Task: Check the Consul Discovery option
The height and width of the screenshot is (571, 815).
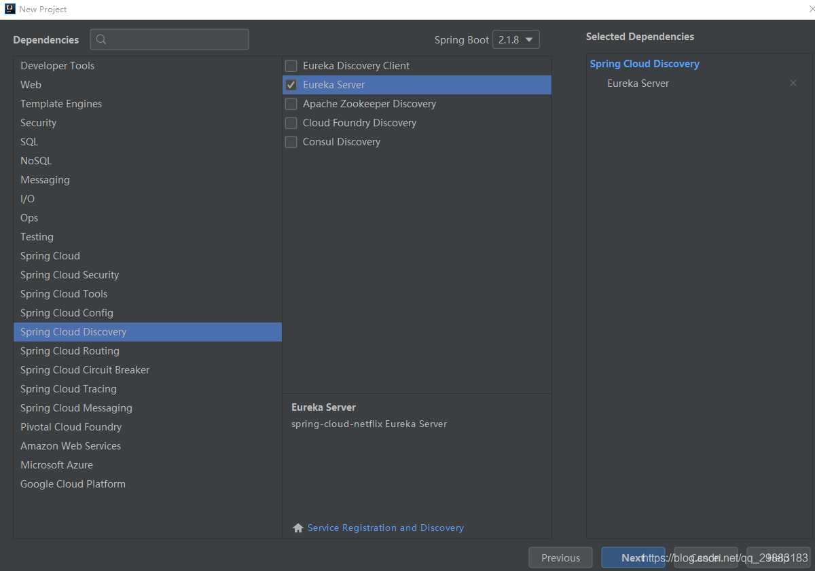Action: 291,142
